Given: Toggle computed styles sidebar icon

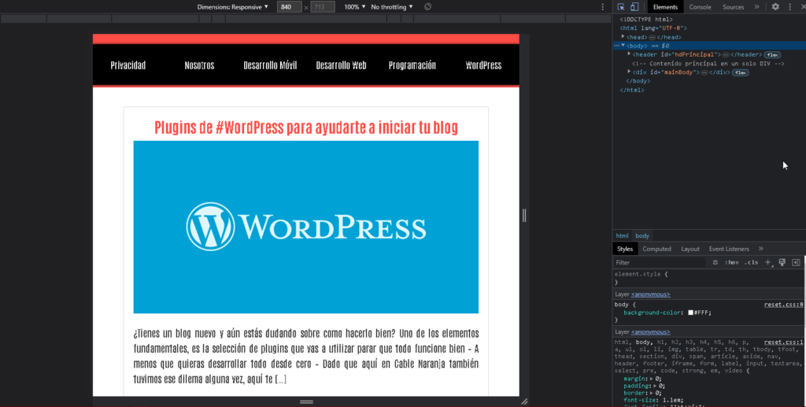Looking at the screenshot, I should (796, 262).
